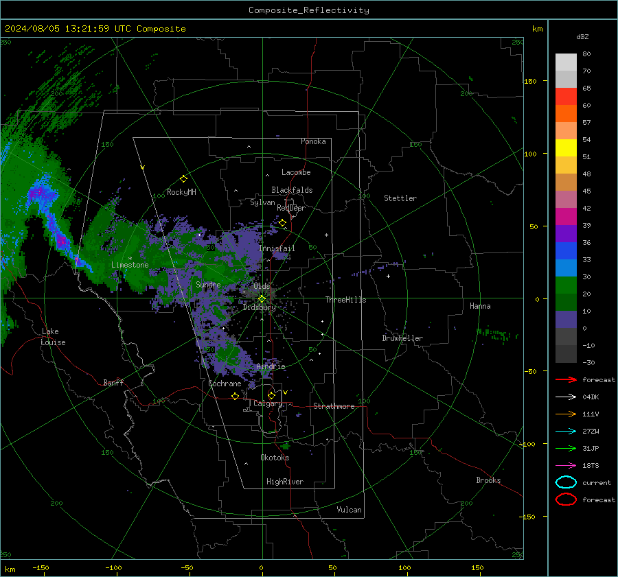Click the Olds city label

tap(262, 286)
